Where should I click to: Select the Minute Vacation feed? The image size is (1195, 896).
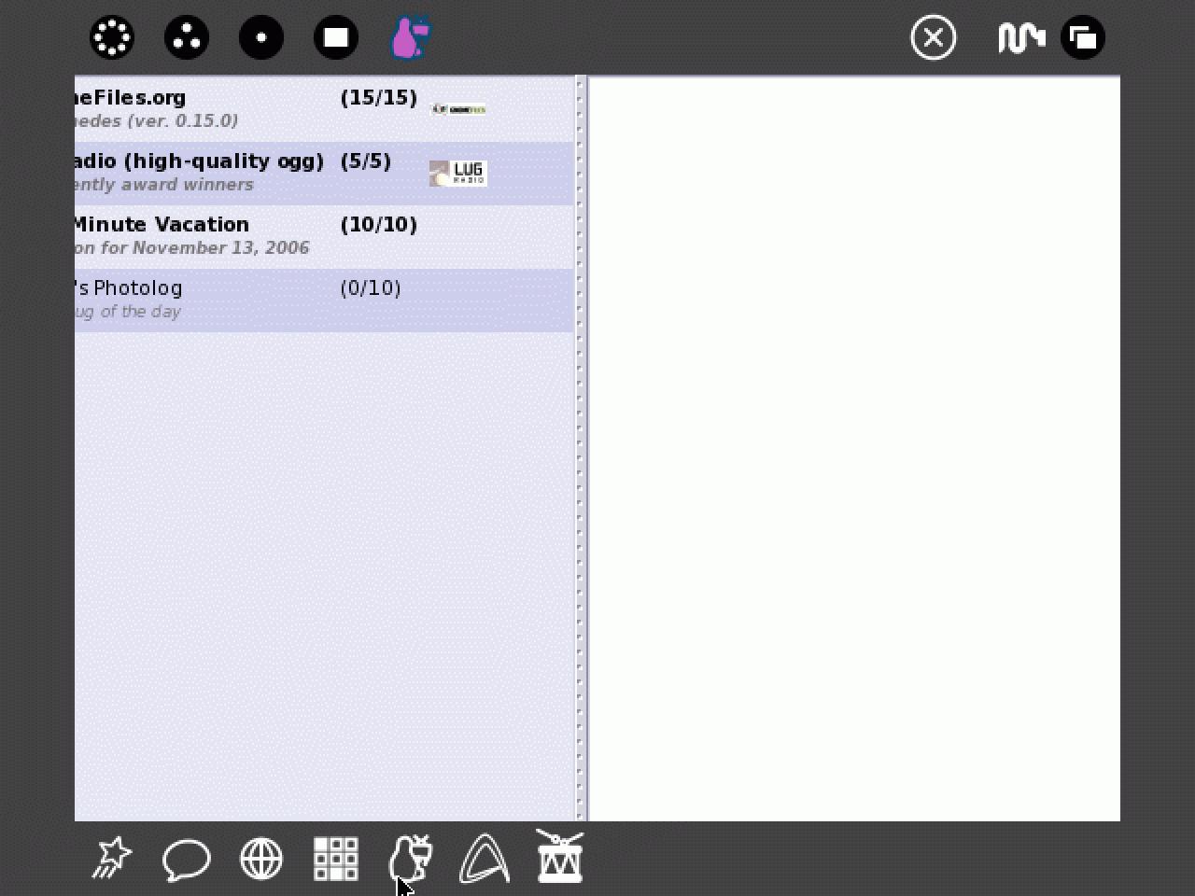coord(324,236)
